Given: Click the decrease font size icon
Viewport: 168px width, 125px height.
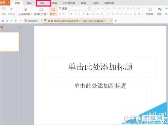Looking at the screenshot, I should pyautogui.click(x=102, y=9).
